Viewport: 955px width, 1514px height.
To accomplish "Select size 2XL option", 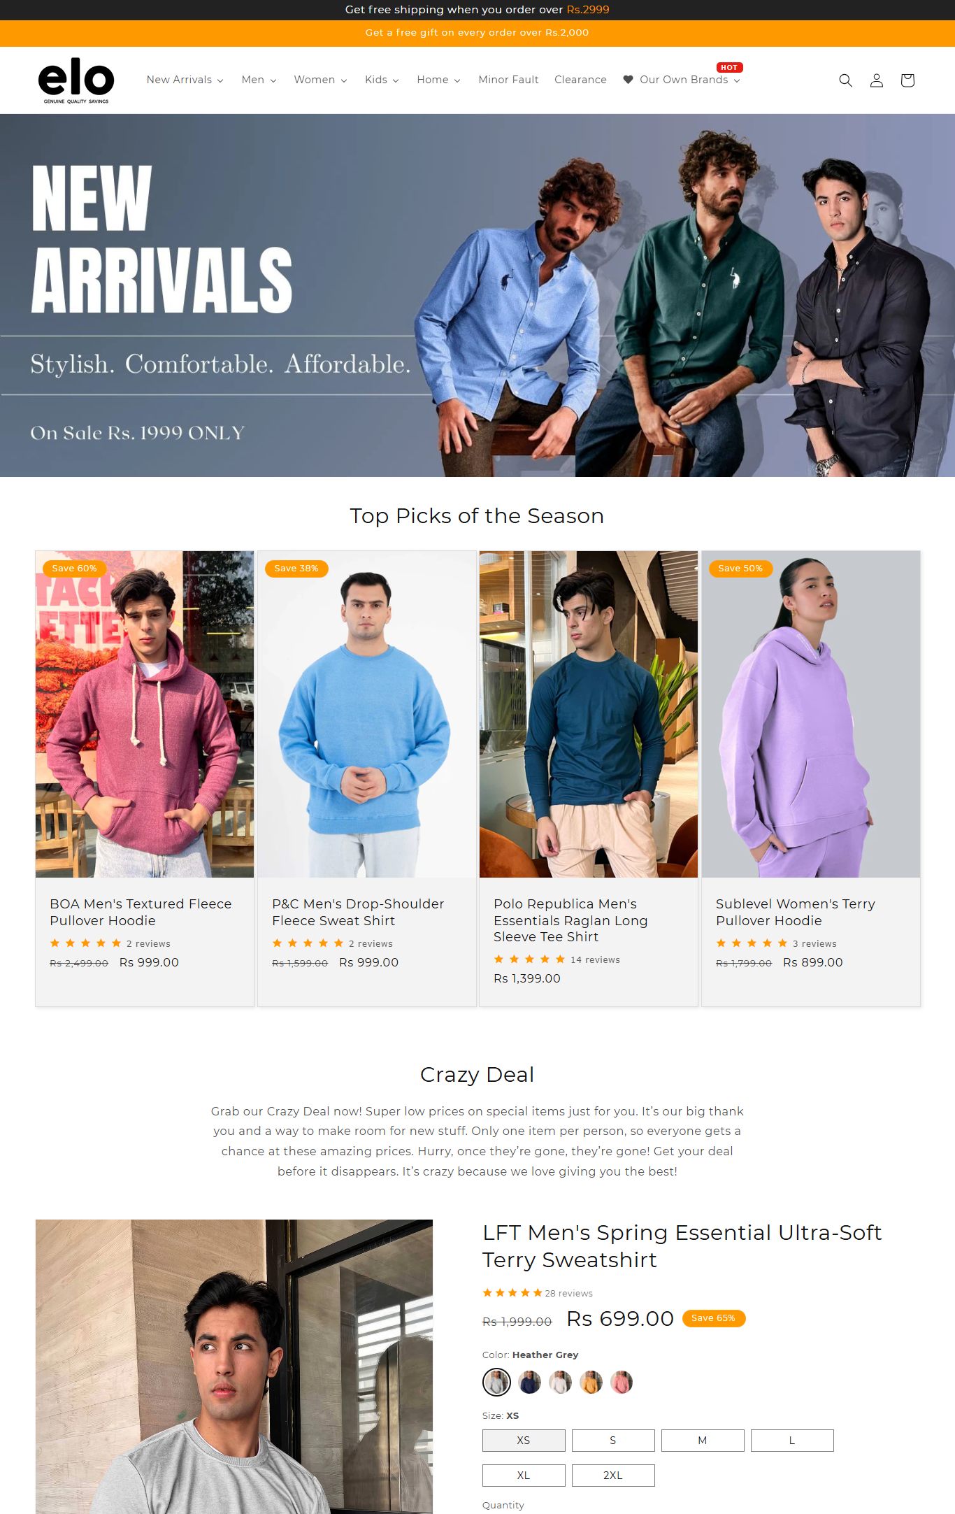I will (613, 1476).
